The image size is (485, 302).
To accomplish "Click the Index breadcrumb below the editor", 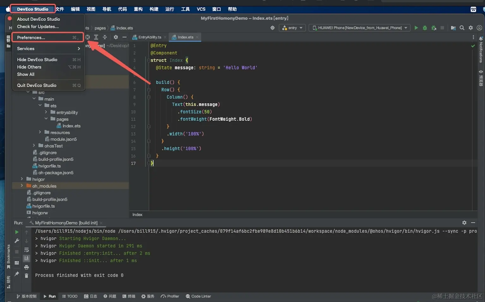I will [x=137, y=215].
